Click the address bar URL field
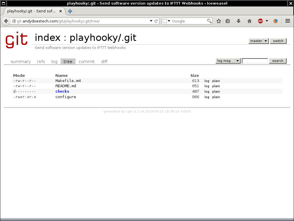Viewport: 294px width, 221px height. (x=82, y=21)
